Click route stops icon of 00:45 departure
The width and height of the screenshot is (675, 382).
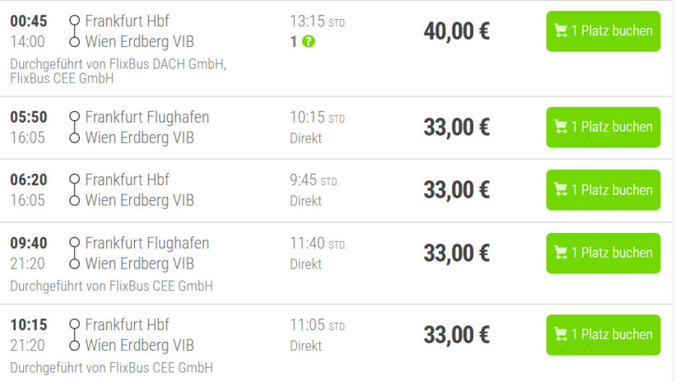pyautogui.click(x=75, y=31)
